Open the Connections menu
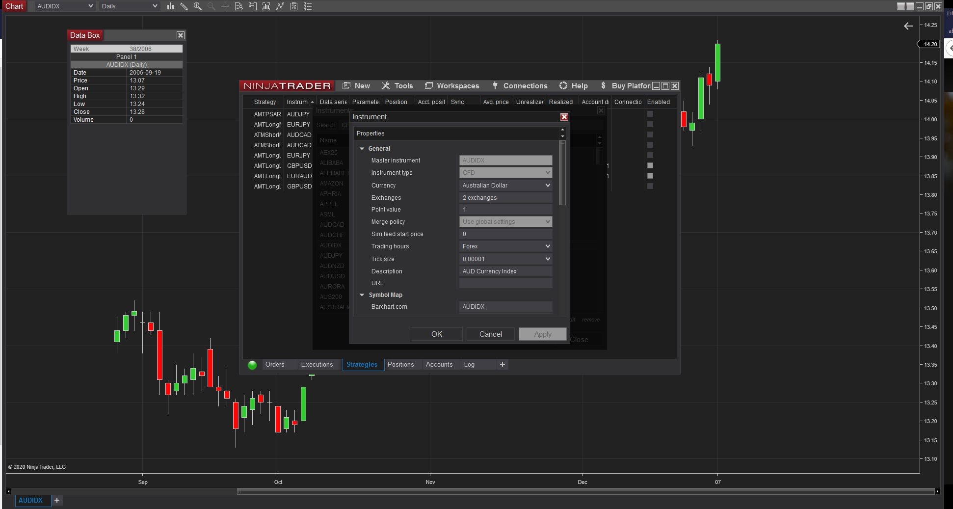Viewport: 953px width, 509px height. pyautogui.click(x=520, y=86)
